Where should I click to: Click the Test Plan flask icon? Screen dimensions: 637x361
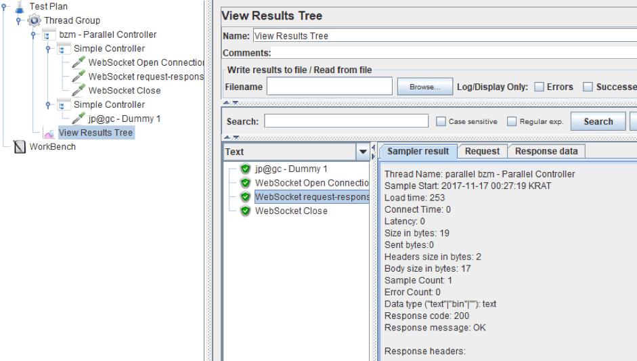[x=20, y=7]
